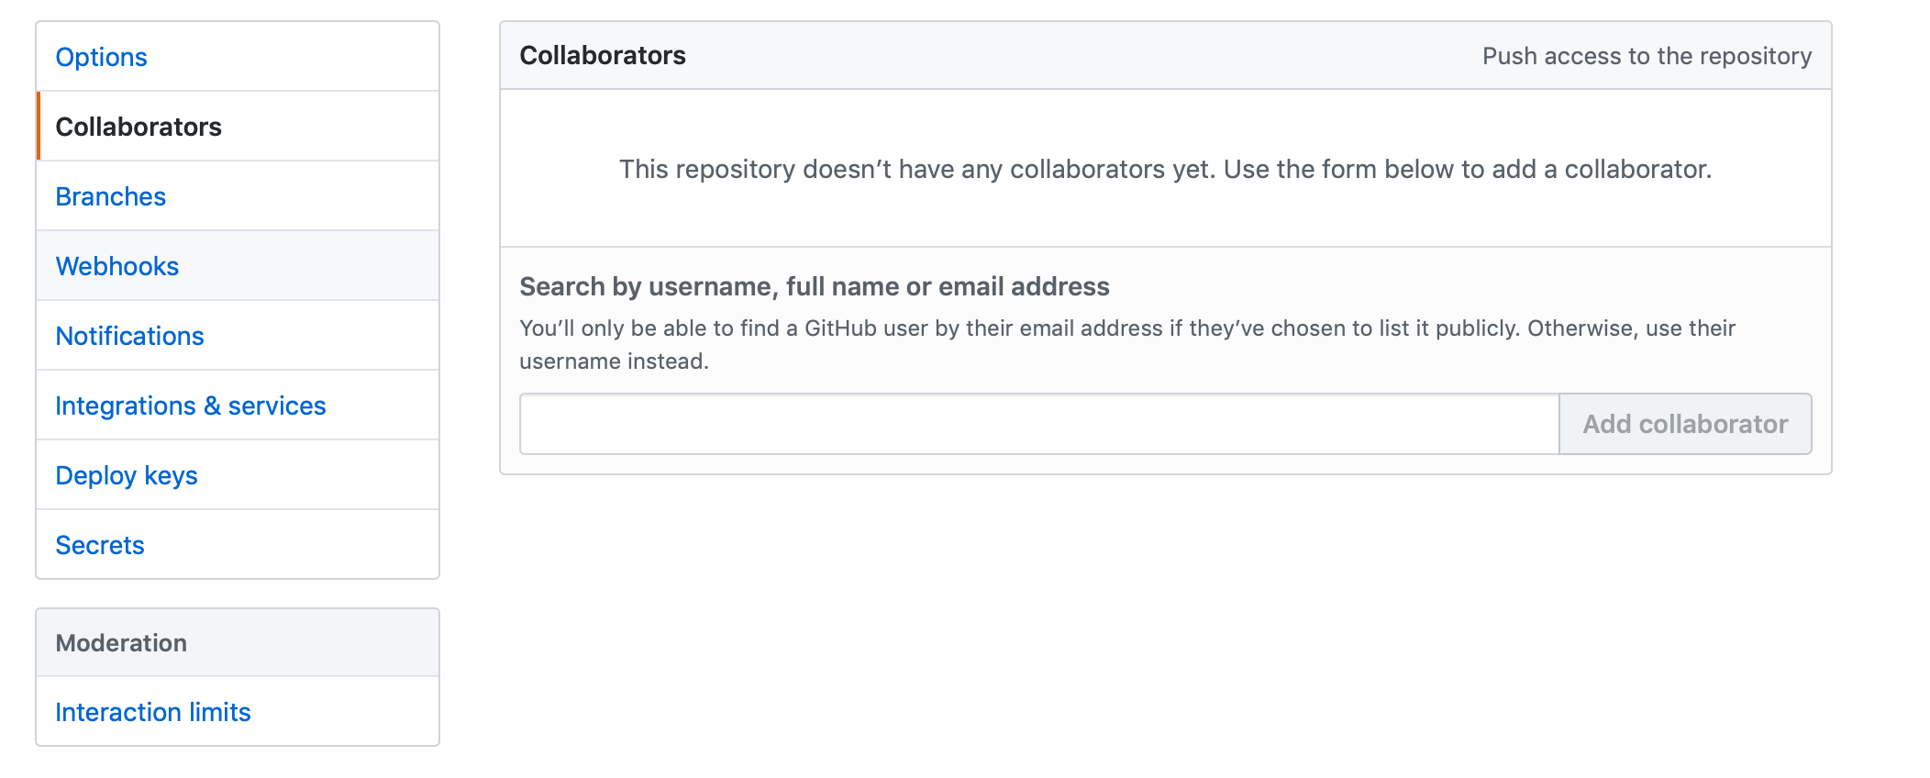Screen dimensions: 1930x778
Task: Click the 'Push access to the repository' text
Action: [x=1647, y=56]
